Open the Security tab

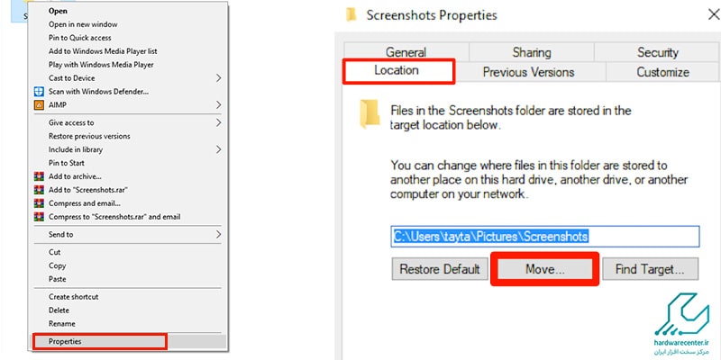(658, 52)
